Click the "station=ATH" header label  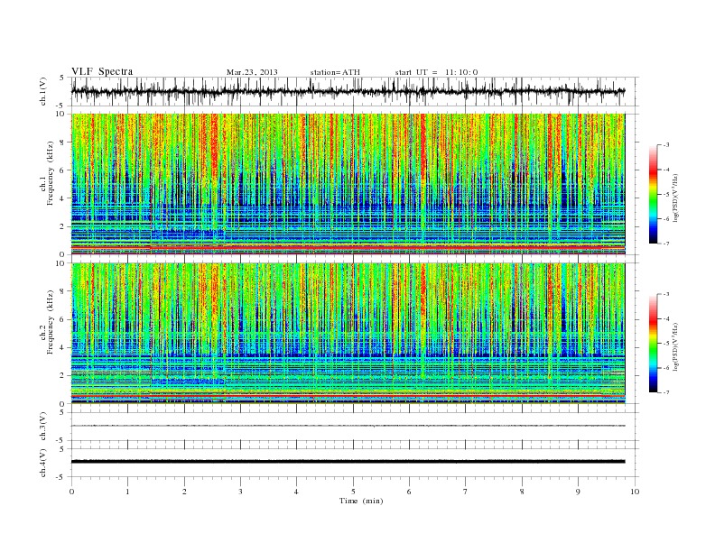pos(335,72)
